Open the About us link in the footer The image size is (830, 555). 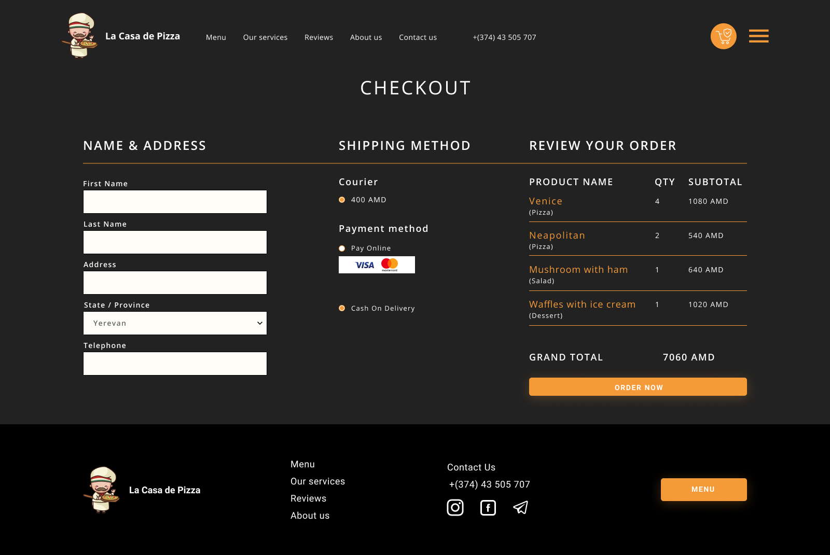click(310, 516)
